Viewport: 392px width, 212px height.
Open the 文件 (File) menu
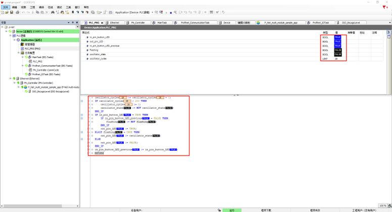click(x=5, y=8)
